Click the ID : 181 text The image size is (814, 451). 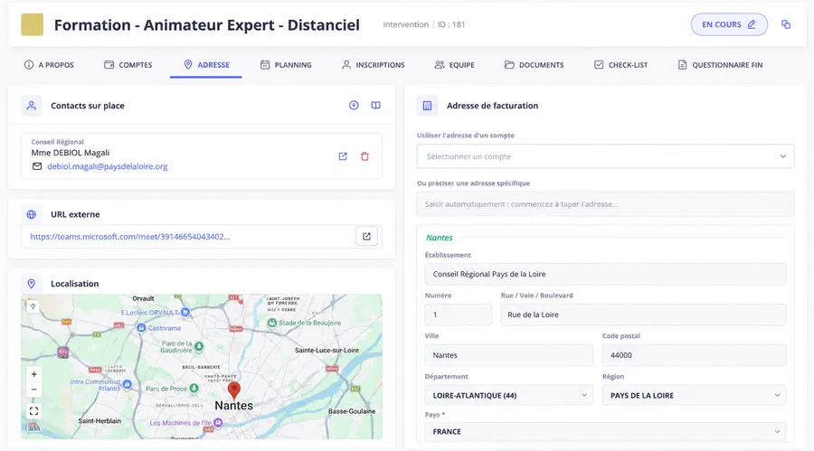click(x=451, y=24)
